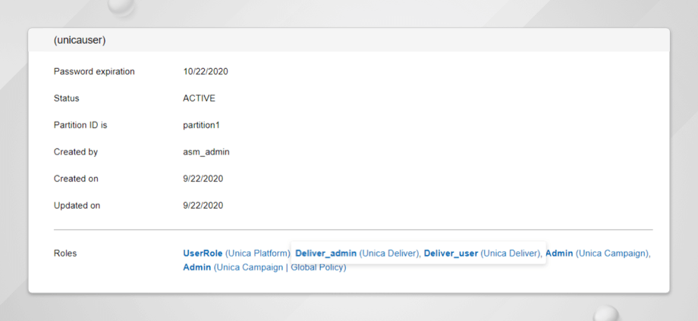Select the Created on date value
698x321 pixels.
tap(203, 179)
